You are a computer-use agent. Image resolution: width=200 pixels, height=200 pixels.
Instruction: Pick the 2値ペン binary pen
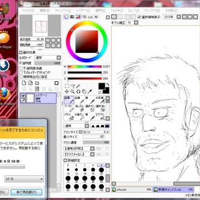pos(79,117)
